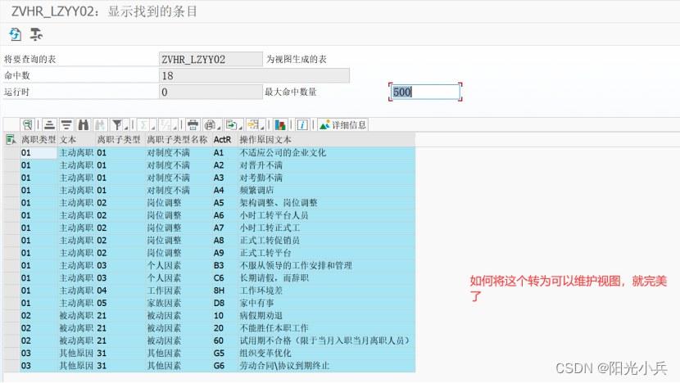Click the ActR column header
Screen dimensions: 680x383
pyautogui.click(x=224, y=139)
